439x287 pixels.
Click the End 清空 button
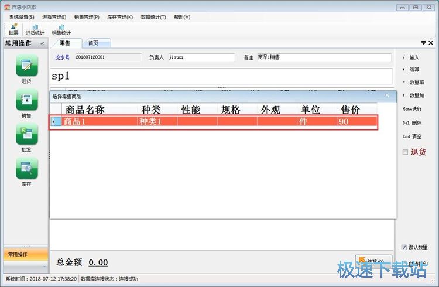click(x=412, y=136)
